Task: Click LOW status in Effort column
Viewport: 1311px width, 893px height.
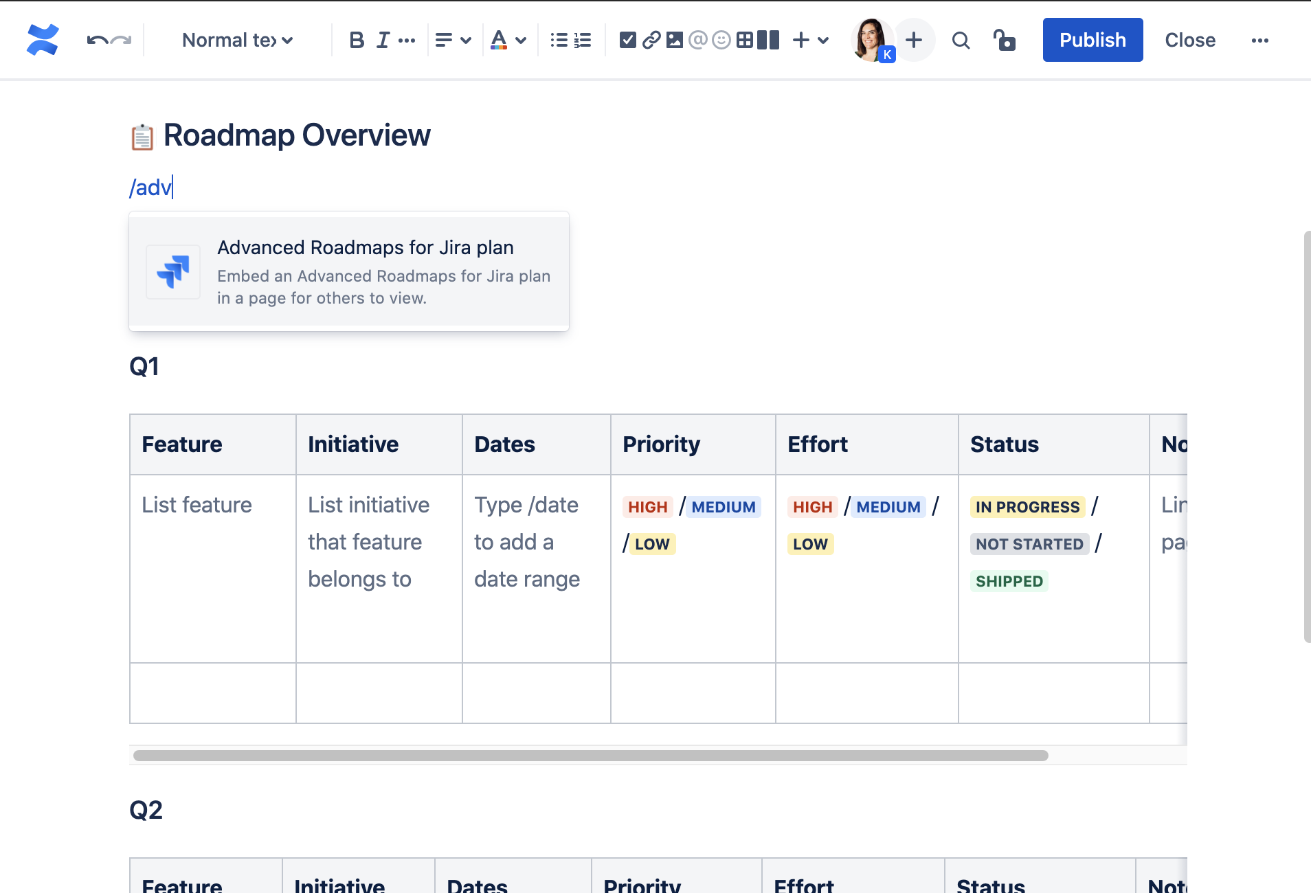Action: [810, 544]
